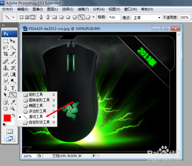
Task: Select the Magic Wand tool
Action: (13, 48)
